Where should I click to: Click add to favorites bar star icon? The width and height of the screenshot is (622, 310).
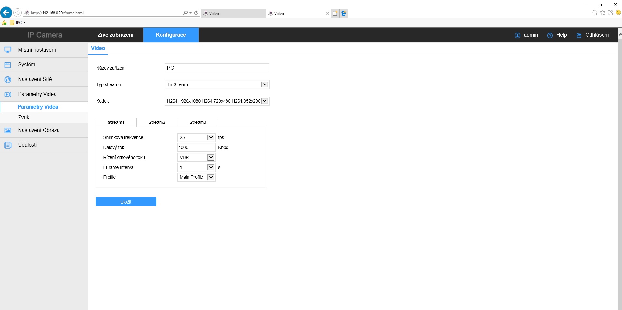pyautogui.click(x=4, y=23)
